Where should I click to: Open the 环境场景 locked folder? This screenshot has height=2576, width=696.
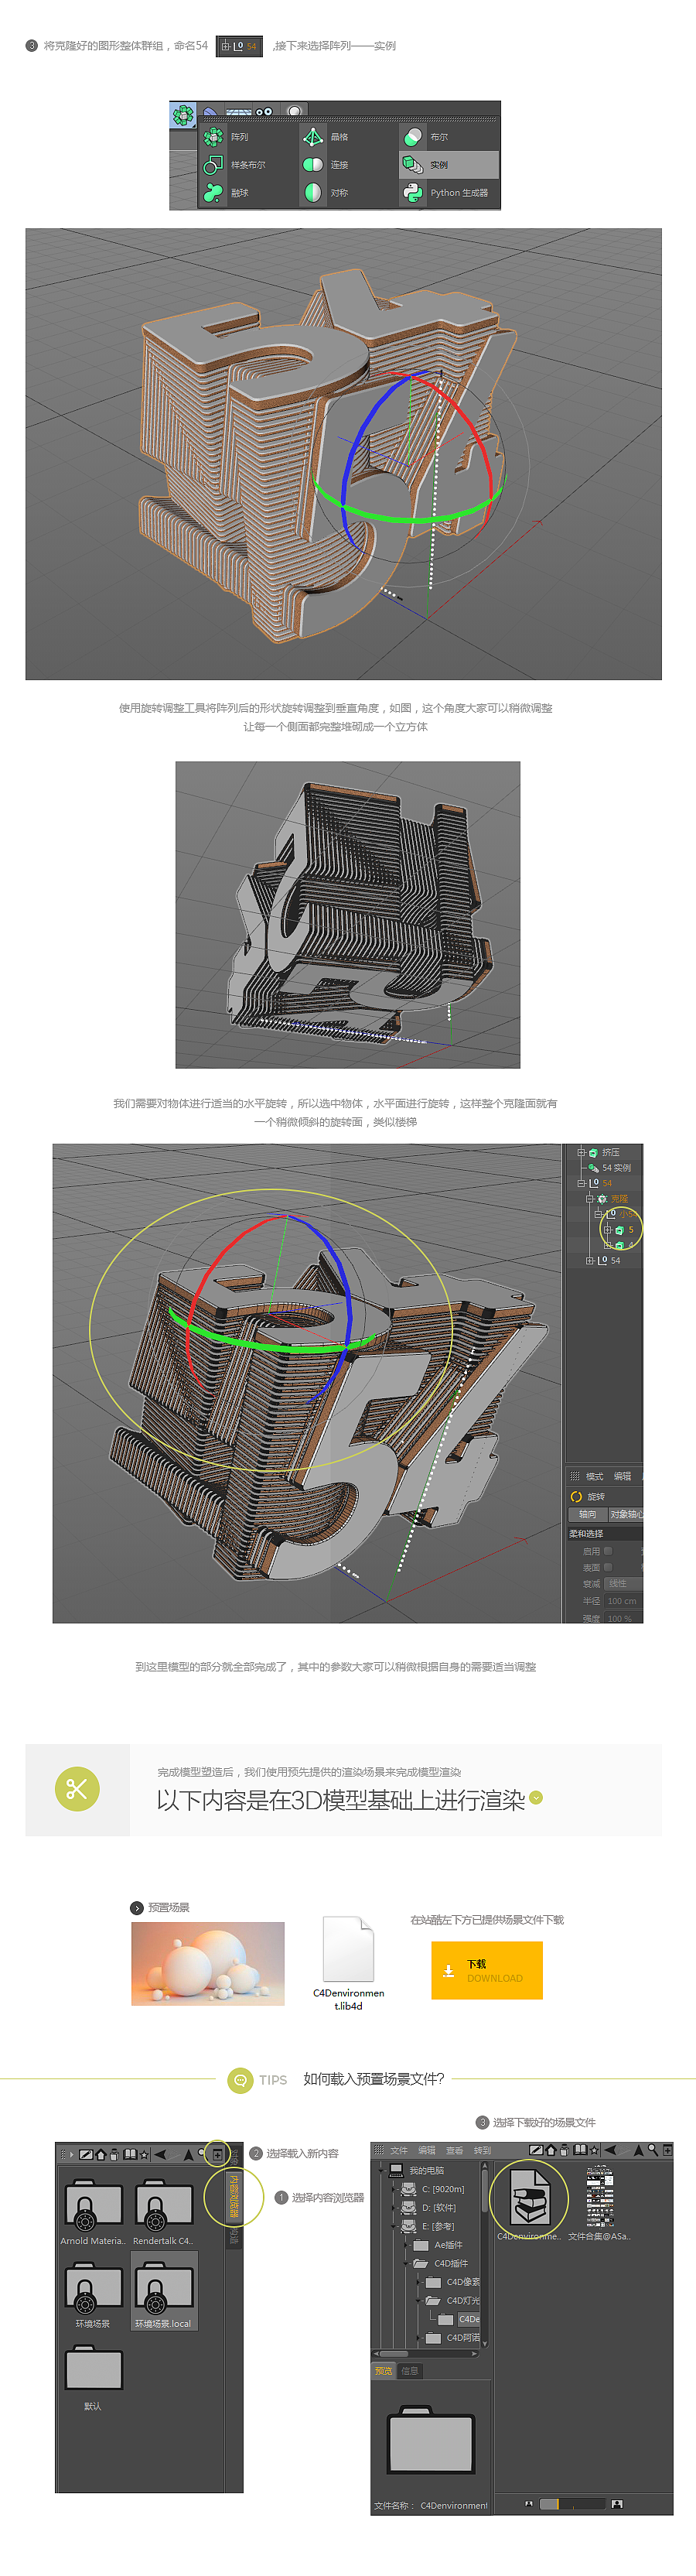click(93, 2289)
